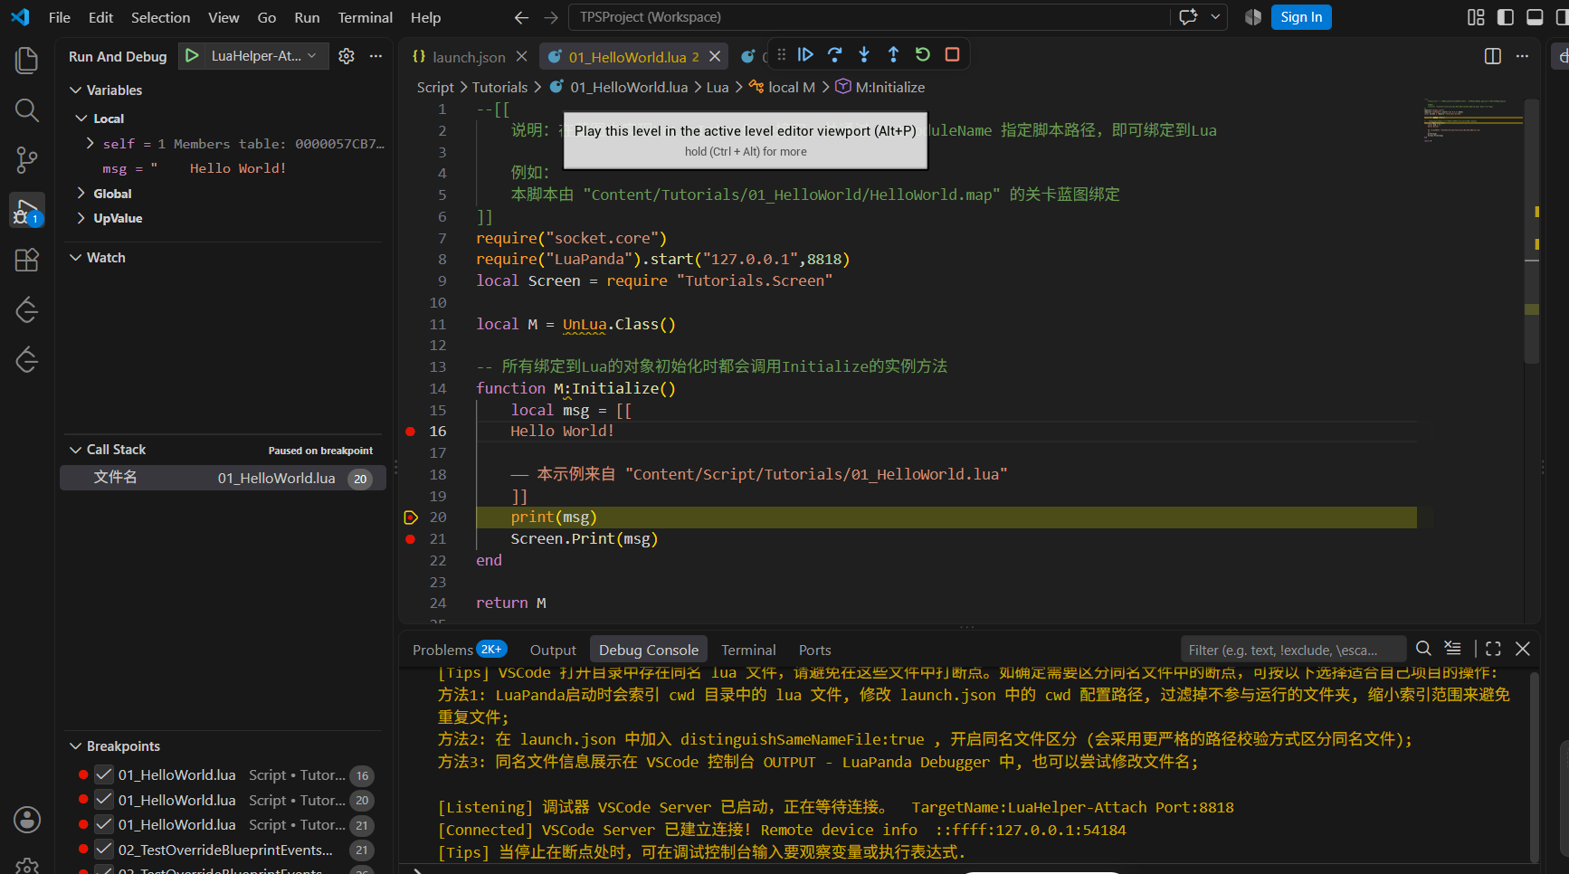Open the LuaHelper-Attach configuration dropdown
Viewport: 1569px width, 874px height.
[263, 56]
